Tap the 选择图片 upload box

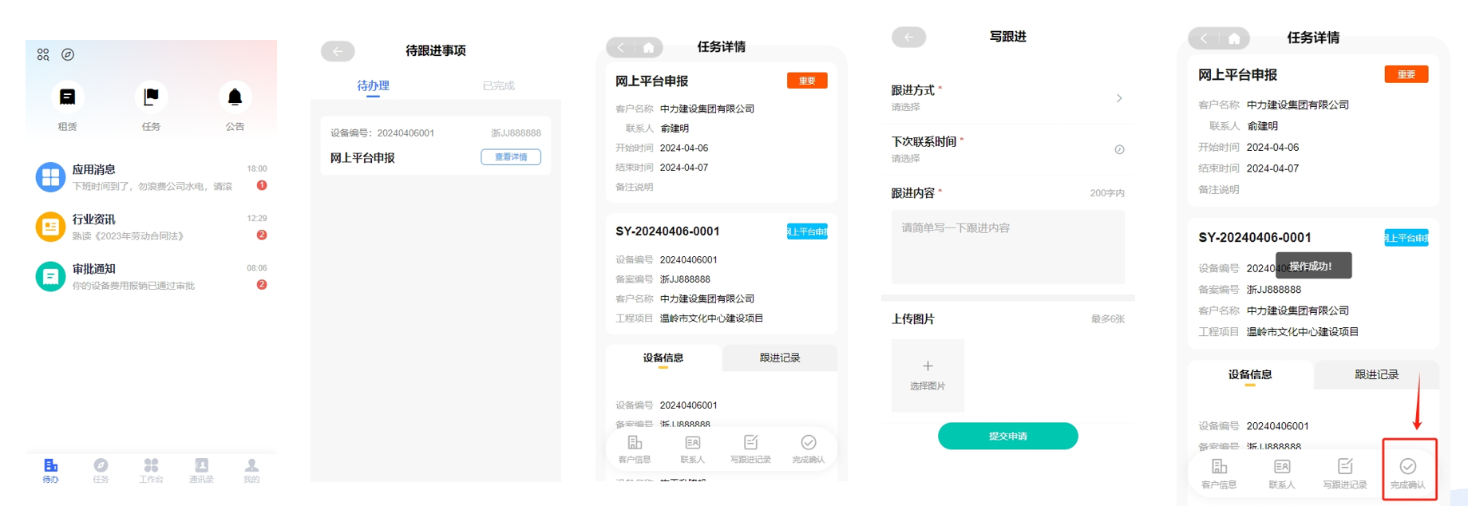[x=928, y=375]
